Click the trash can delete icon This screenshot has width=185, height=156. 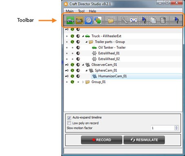point(163,20)
